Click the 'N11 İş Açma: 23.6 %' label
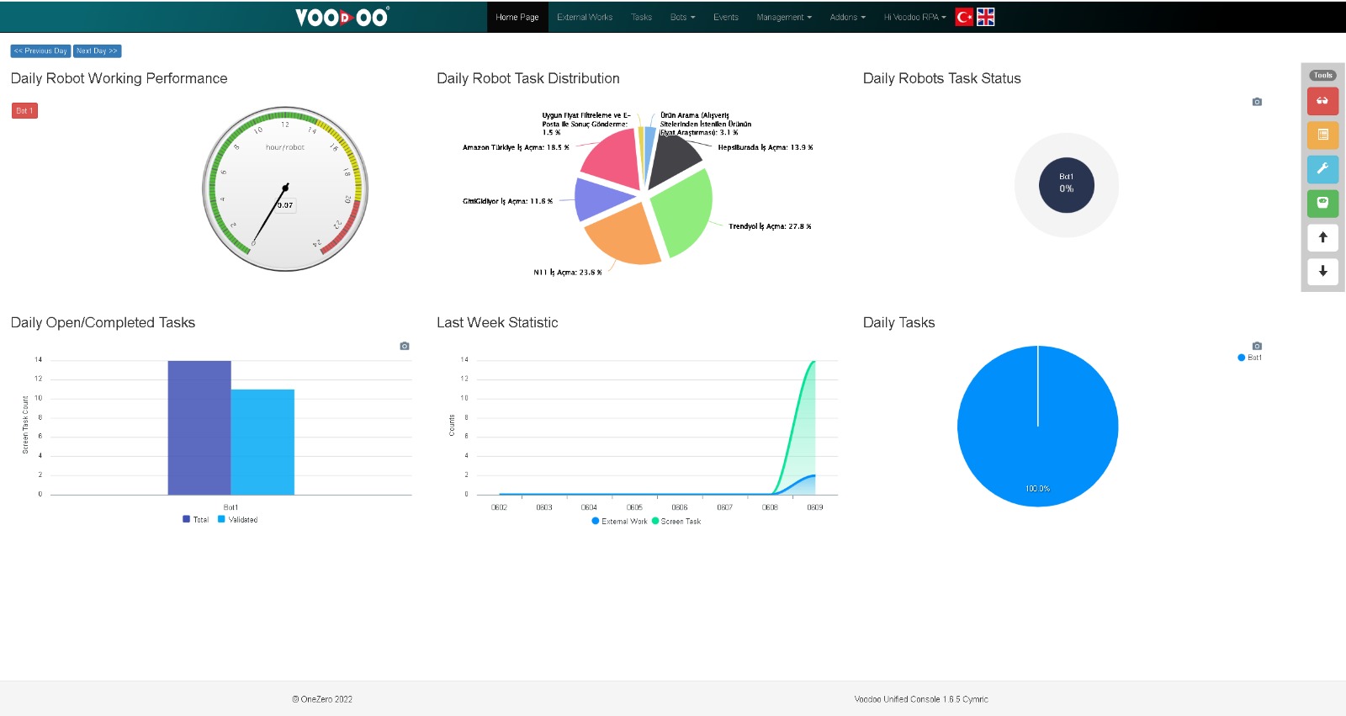Viewport: 1346px width, 716px height. pos(568,273)
